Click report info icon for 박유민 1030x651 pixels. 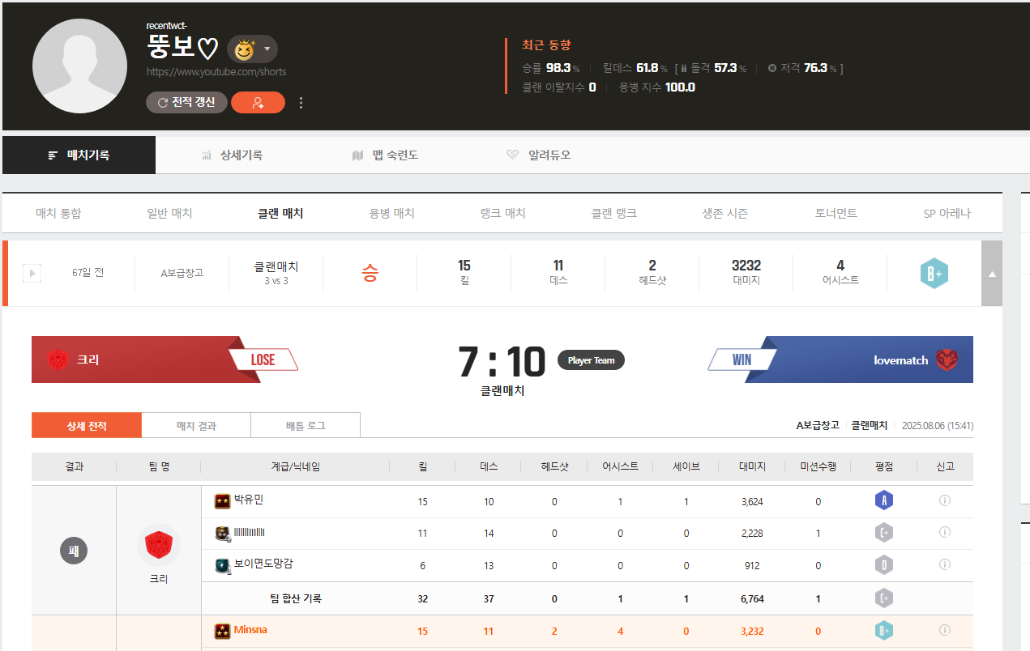click(944, 501)
